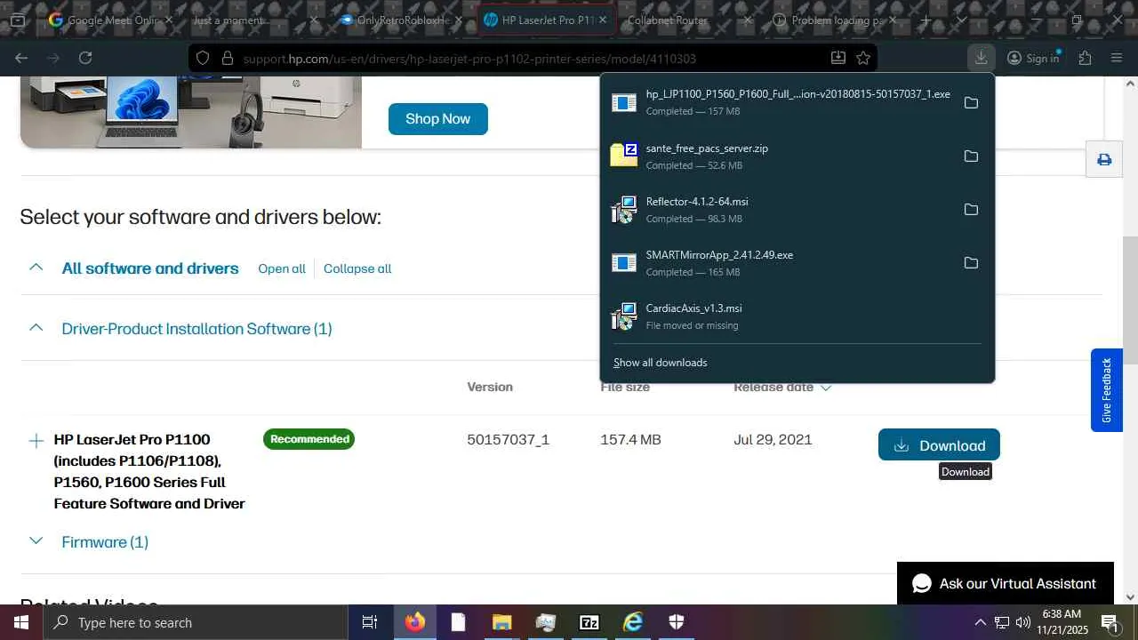Viewport: 1138px width, 640px height.
Task: Open the Reflector-4.1.2-64.msi download entry
Action: click(x=782, y=210)
